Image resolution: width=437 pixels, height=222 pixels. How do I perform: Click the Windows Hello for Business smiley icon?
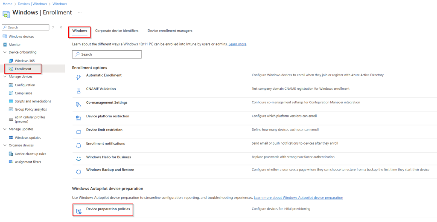(78, 159)
